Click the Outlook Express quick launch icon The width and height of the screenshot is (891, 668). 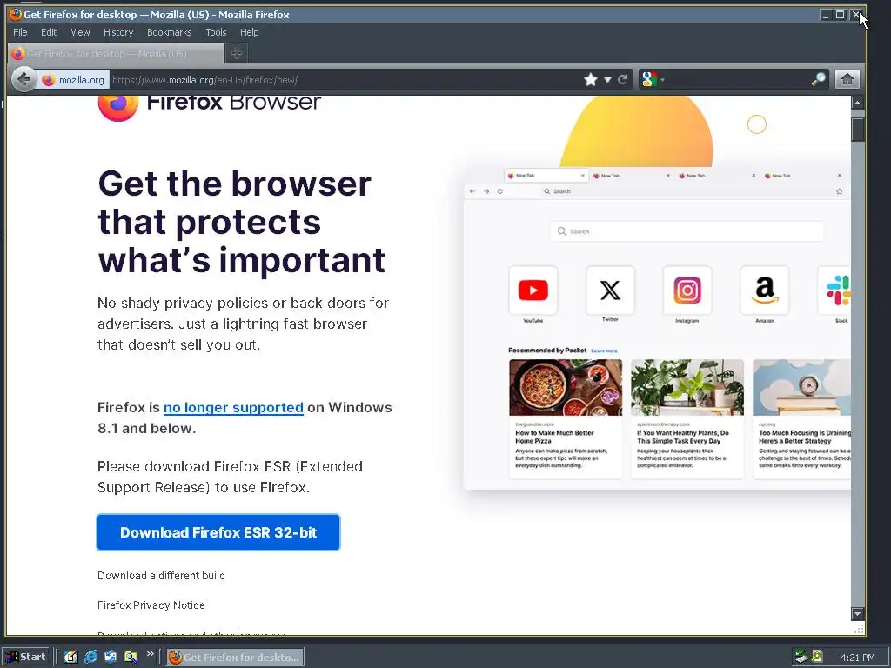click(x=111, y=658)
